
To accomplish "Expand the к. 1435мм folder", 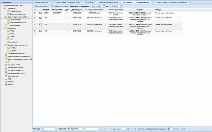I will (6, 48).
